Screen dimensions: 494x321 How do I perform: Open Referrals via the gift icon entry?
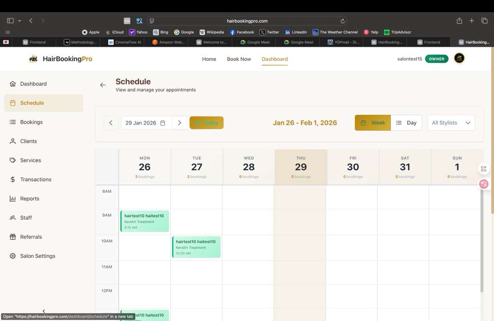(31, 237)
